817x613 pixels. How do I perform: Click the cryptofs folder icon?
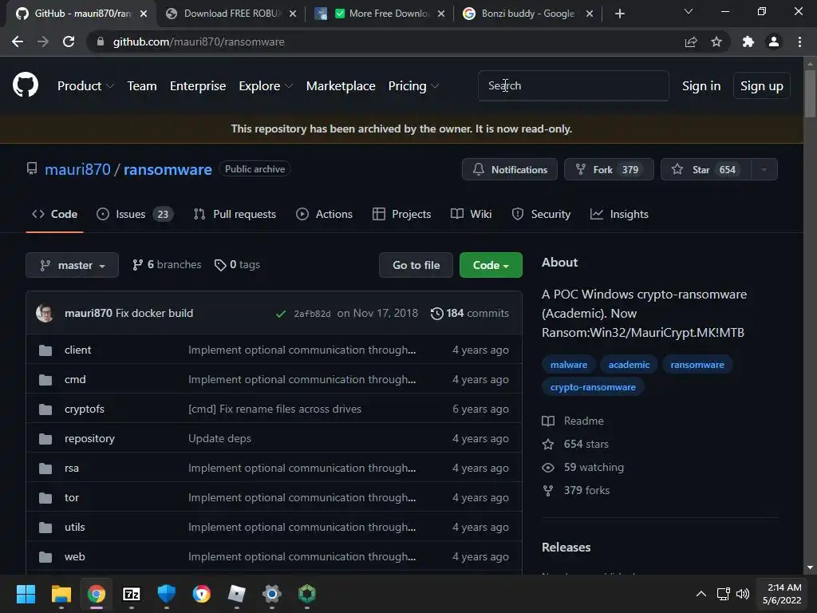pyautogui.click(x=45, y=409)
